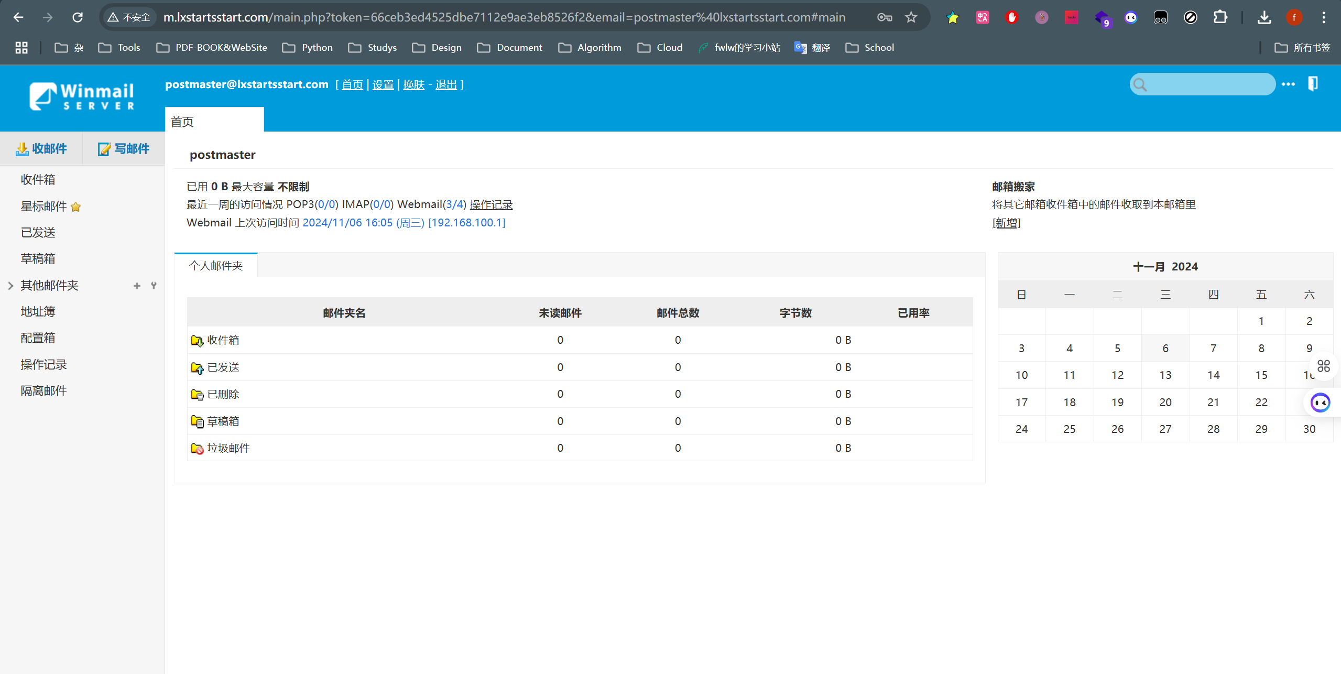Click the 首页 link in header

coord(352,84)
